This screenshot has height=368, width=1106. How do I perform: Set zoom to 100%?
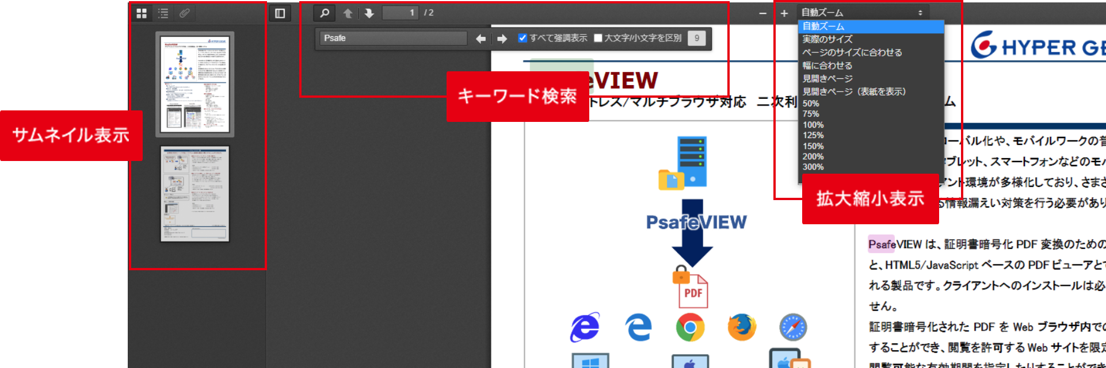coord(871,125)
